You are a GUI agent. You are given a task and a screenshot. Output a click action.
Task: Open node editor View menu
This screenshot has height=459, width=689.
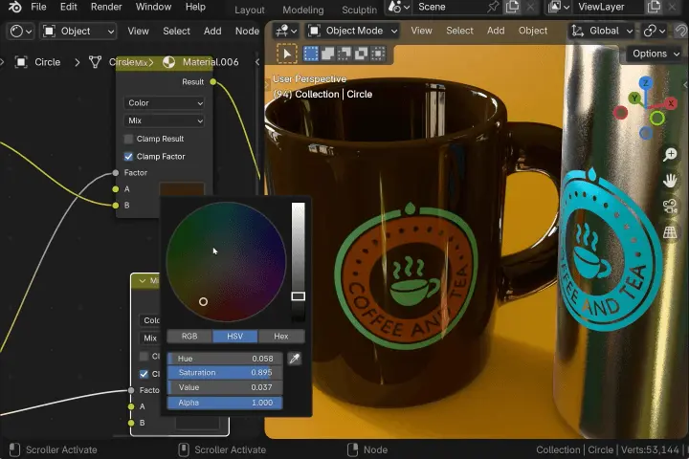[x=138, y=32]
